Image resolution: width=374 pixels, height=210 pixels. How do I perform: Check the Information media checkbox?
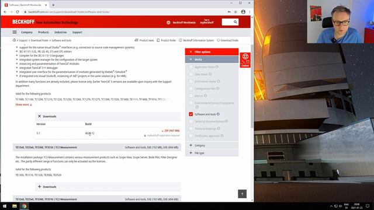pyautogui.click(x=191, y=81)
